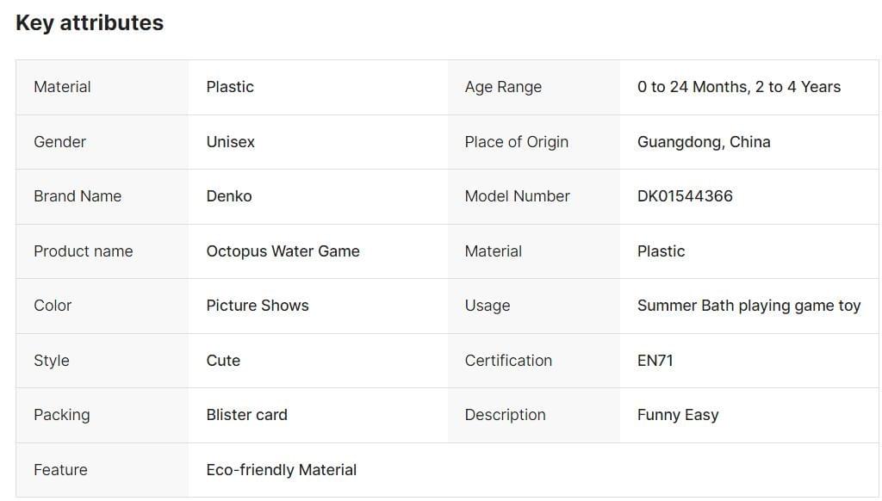The image size is (882, 501).
Task: Click the Brand Name label
Action: point(78,196)
